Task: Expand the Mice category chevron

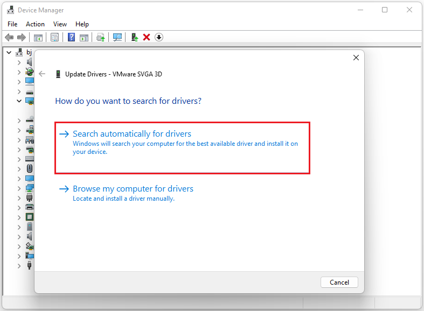Action: coord(19,168)
